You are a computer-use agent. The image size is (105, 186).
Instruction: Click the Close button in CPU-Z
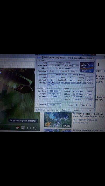coord(89,110)
